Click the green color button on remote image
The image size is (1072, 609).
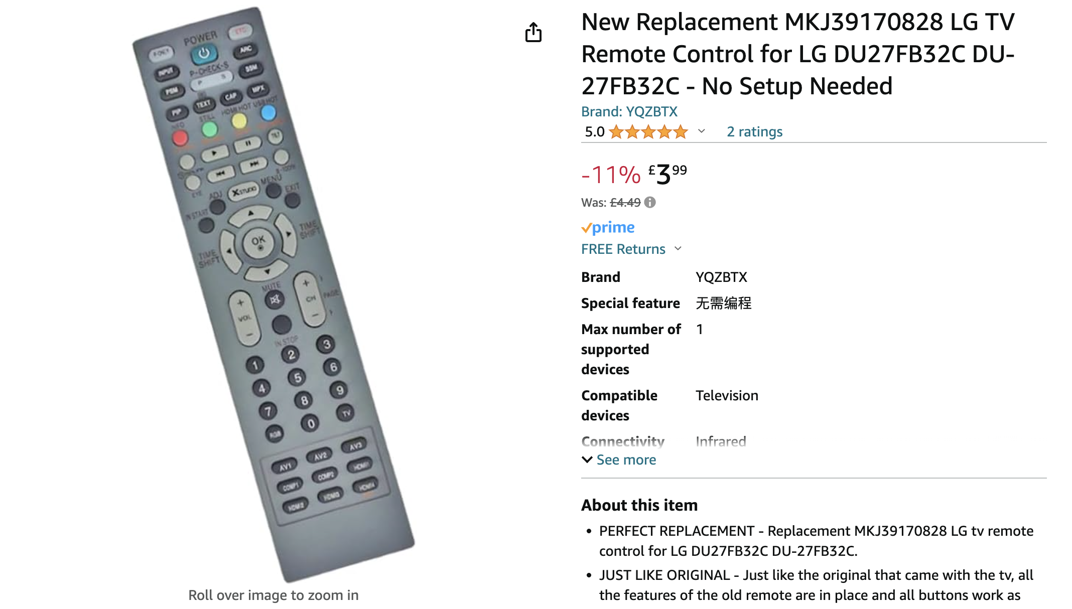(210, 129)
